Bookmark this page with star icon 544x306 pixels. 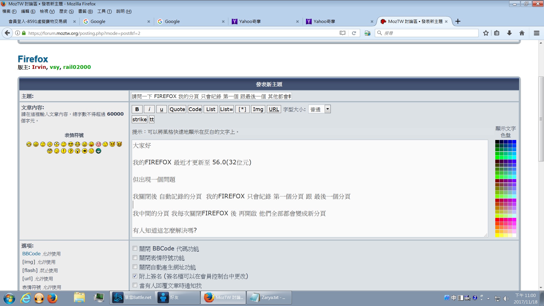[486, 33]
